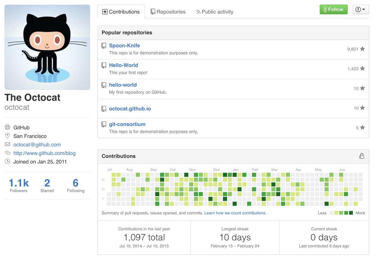This screenshot has height=257, width=375.
Task: Click the middle legend color swatch
Action: [341, 213]
